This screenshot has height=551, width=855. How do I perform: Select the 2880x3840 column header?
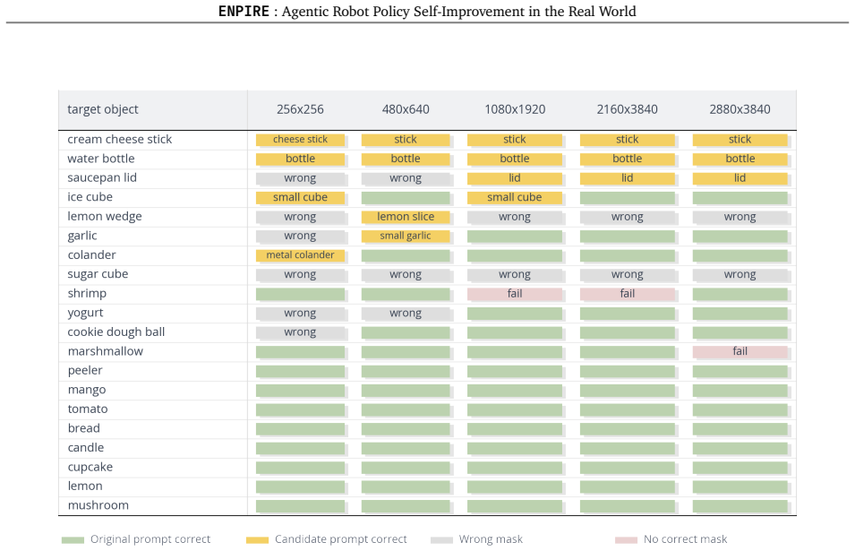click(740, 109)
